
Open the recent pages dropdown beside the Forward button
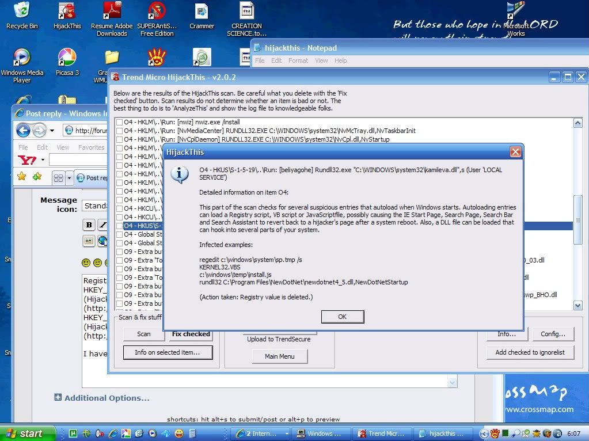52,131
